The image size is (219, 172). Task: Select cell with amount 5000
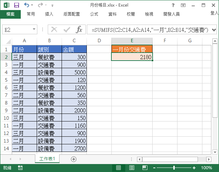74,72
